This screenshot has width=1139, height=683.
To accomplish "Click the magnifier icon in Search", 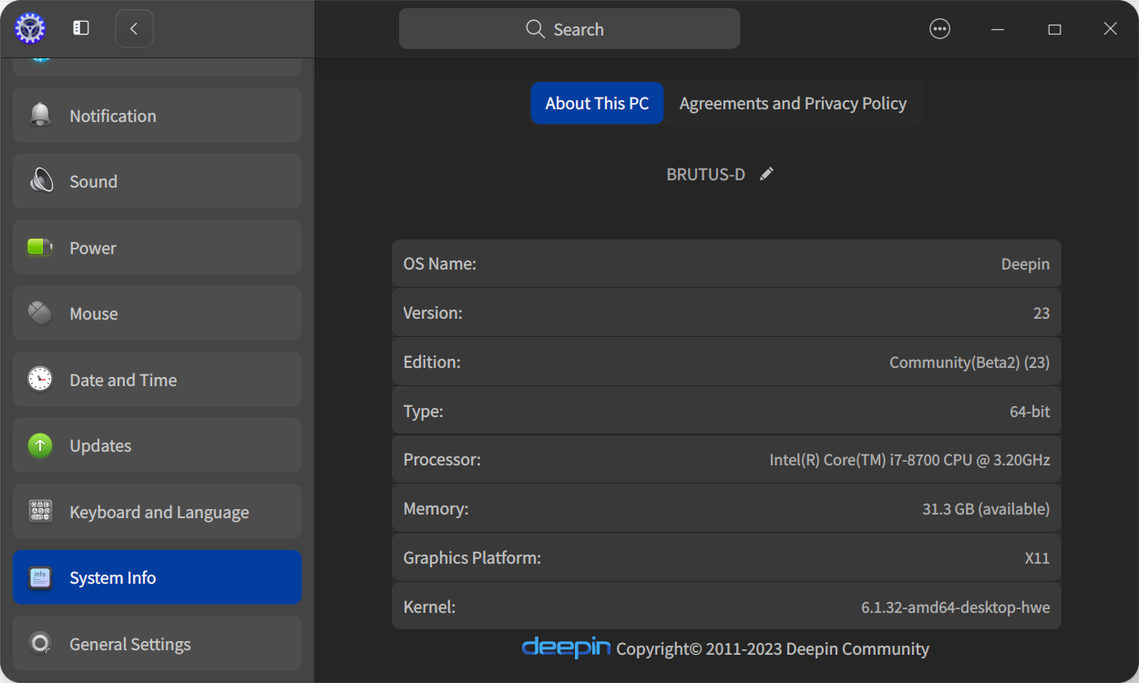I will (536, 29).
